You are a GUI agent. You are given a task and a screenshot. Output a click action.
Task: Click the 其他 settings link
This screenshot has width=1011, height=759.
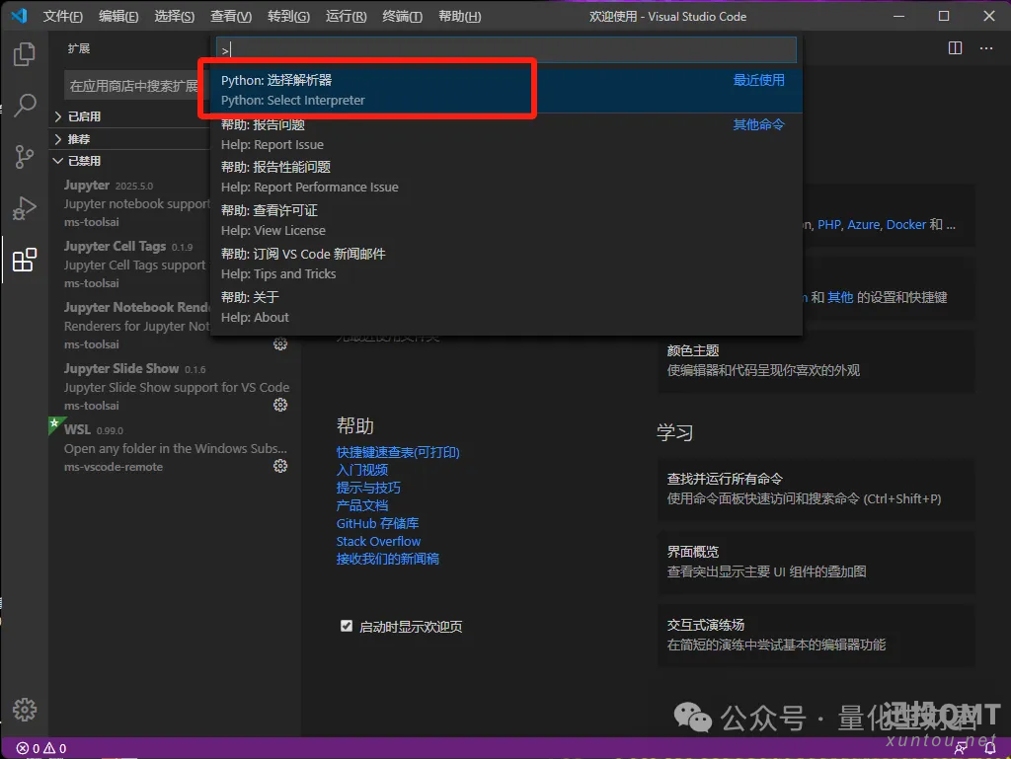coord(840,297)
